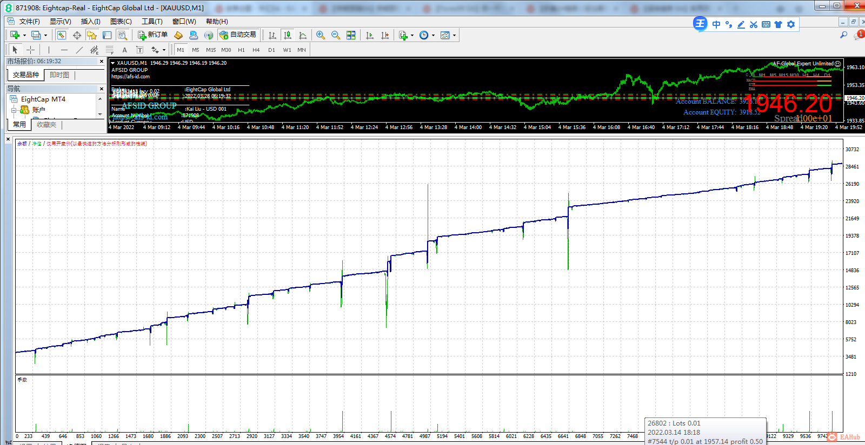Toggle the Market Watch window button
The height and width of the screenshot is (445, 865).
coord(62,35)
